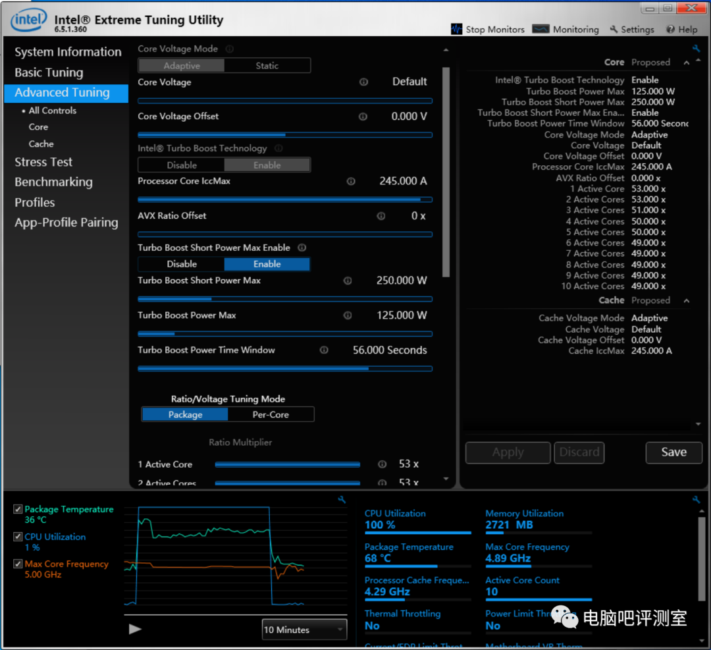Click info icon beside Core Voltage
Viewport: 711px width, 650px height.
pyautogui.click(x=363, y=82)
